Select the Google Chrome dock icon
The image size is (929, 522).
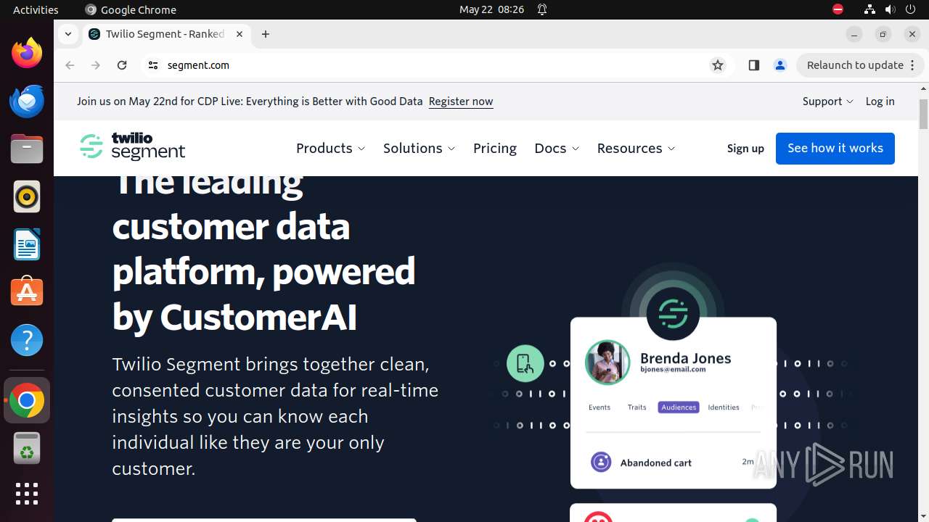coord(27,400)
